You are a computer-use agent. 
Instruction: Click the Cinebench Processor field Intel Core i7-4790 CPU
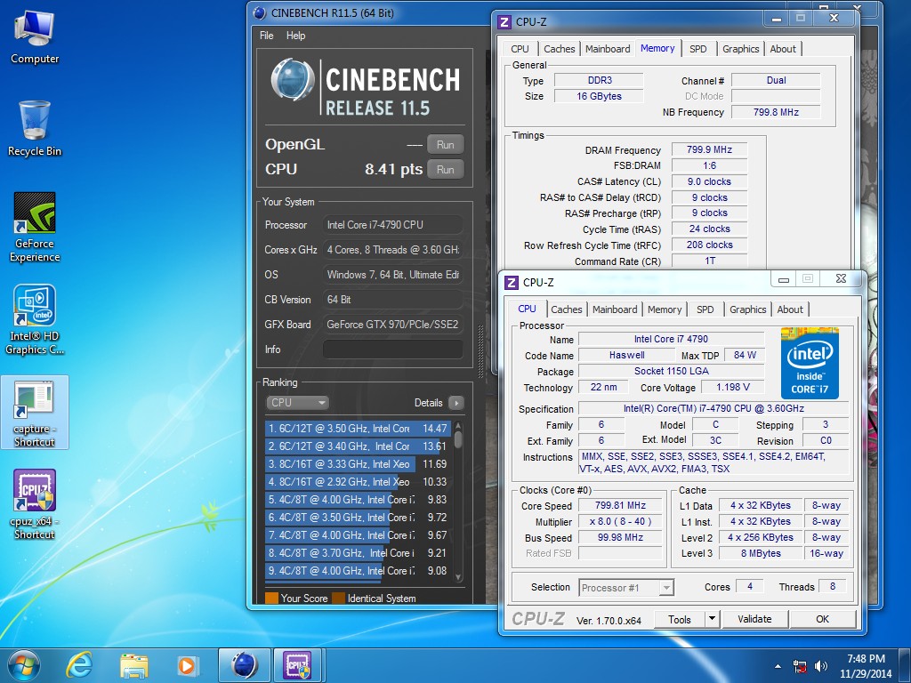point(392,225)
